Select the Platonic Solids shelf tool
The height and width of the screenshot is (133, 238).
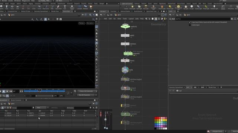click(72, 7)
